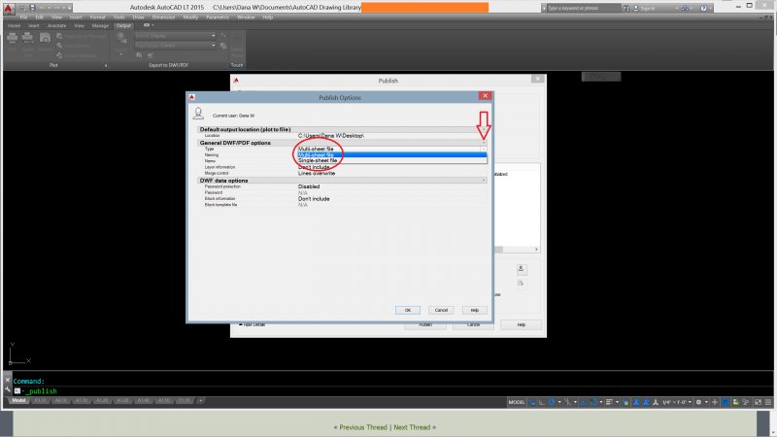The width and height of the screenshot is (777, 437).
Task: Click the Export icon in the Export to DWF/PDF panel
Action: point(121,39)
